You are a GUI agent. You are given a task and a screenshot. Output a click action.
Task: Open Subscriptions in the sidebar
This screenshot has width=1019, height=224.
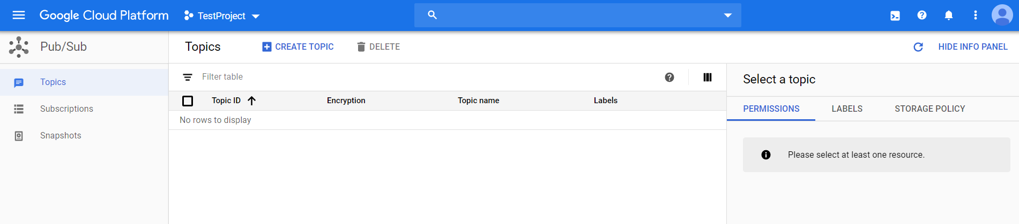66,109
